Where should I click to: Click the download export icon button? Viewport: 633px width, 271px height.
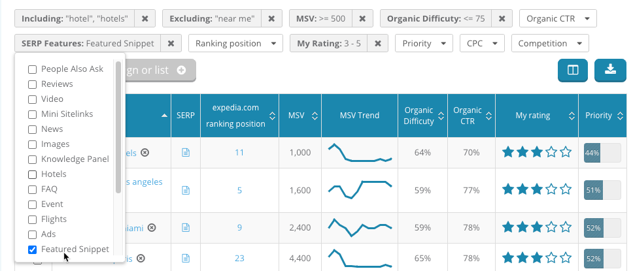pos(610,71)
